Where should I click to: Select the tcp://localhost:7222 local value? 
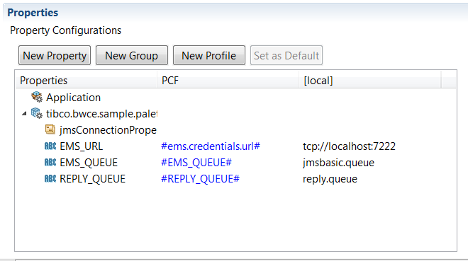pos(349,146)
